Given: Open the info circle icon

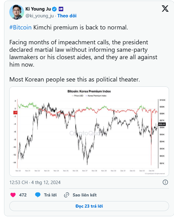Looking at the screenshot, I should tap(165, 182).
